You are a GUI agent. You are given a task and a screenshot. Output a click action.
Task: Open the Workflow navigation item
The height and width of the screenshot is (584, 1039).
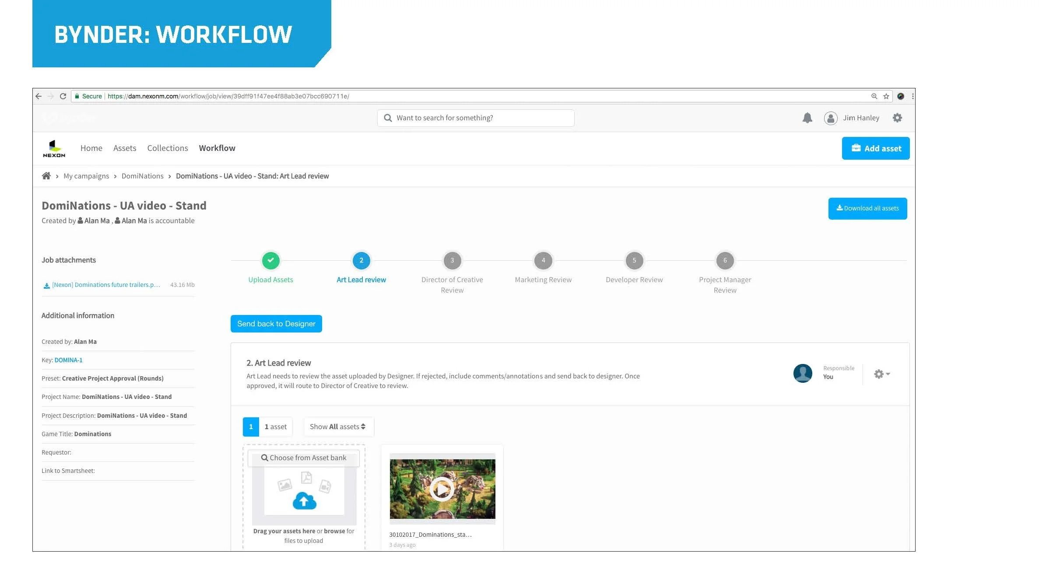point(217,148)
